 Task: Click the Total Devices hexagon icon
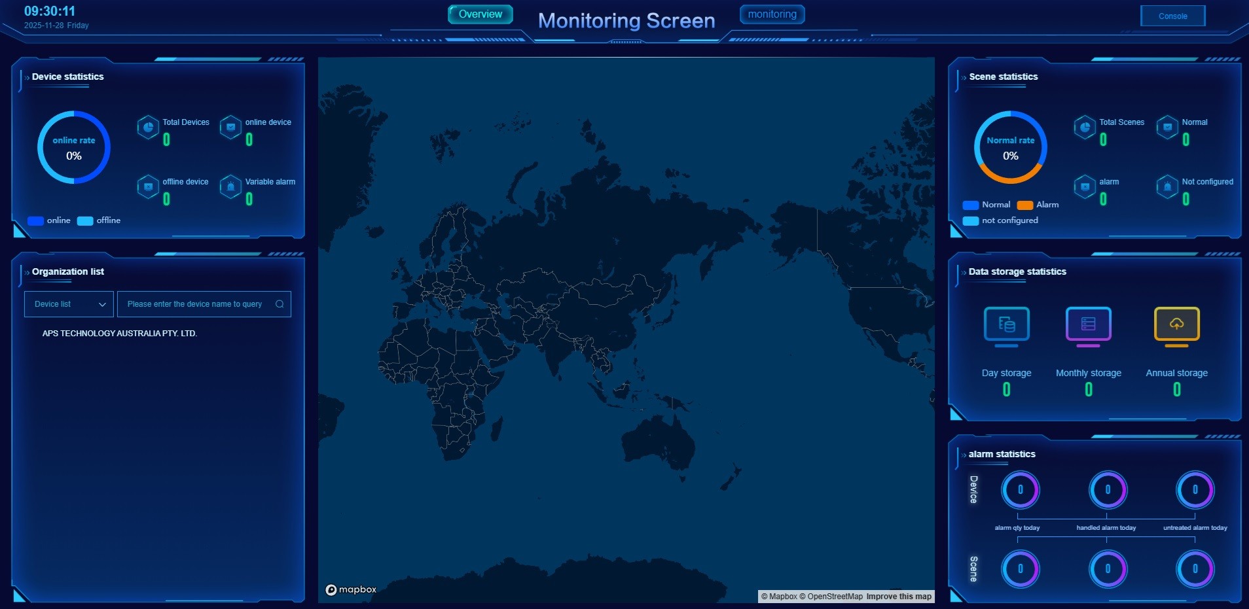[x=148, y=128]
